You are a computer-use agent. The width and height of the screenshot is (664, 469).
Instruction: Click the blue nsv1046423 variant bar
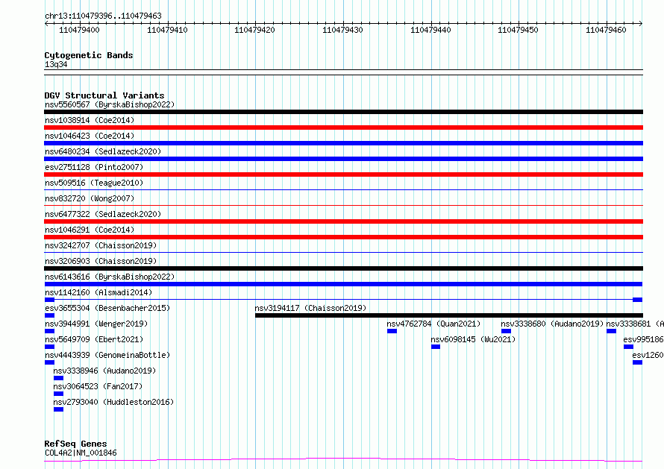click(x=343, y=143)
